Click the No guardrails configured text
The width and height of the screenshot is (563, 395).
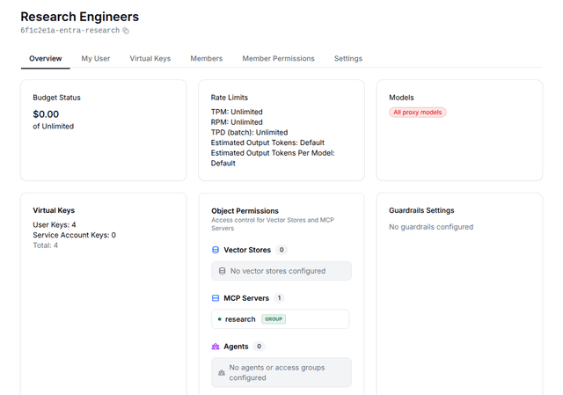click(x=431, y=227)
